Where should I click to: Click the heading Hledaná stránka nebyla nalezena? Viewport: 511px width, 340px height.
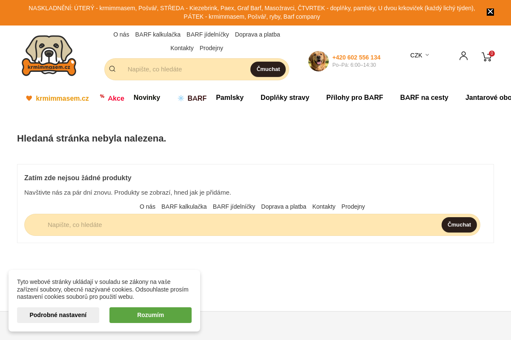click(92, 139)
